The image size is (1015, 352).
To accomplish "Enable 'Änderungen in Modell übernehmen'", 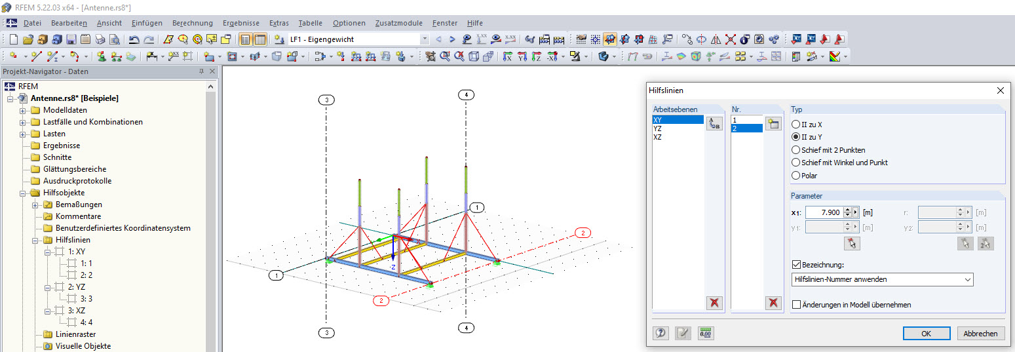I will coord(796,305).
